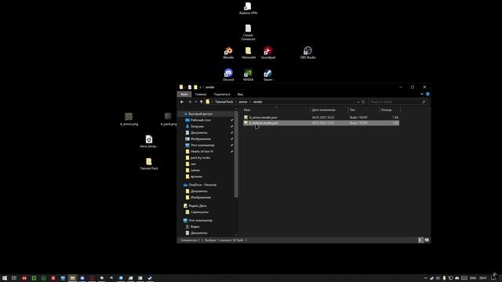Open Task View on the taskbar

tap(14, 278)
